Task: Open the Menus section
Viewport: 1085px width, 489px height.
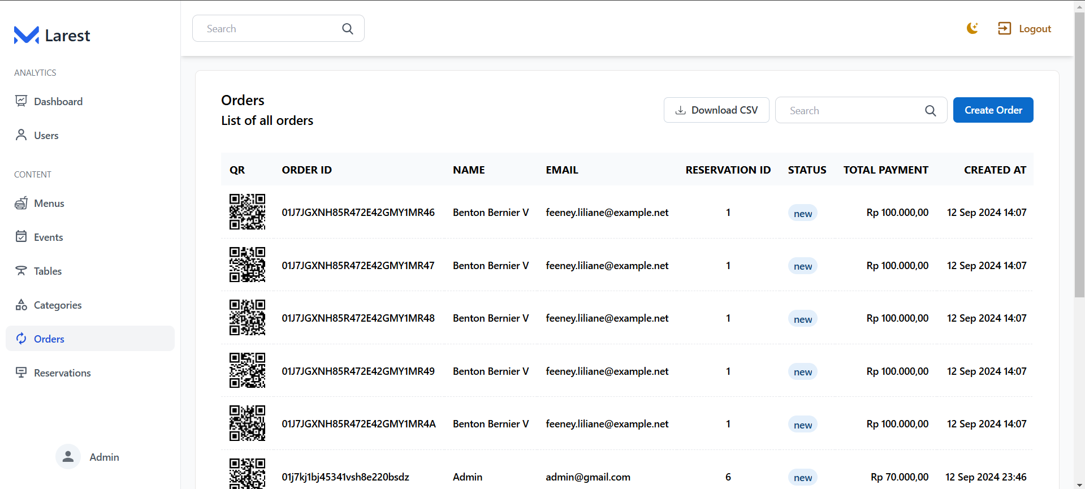Action: (x=49, y=204)
